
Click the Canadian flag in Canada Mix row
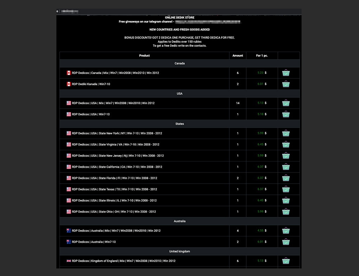[x=69, y=73]
